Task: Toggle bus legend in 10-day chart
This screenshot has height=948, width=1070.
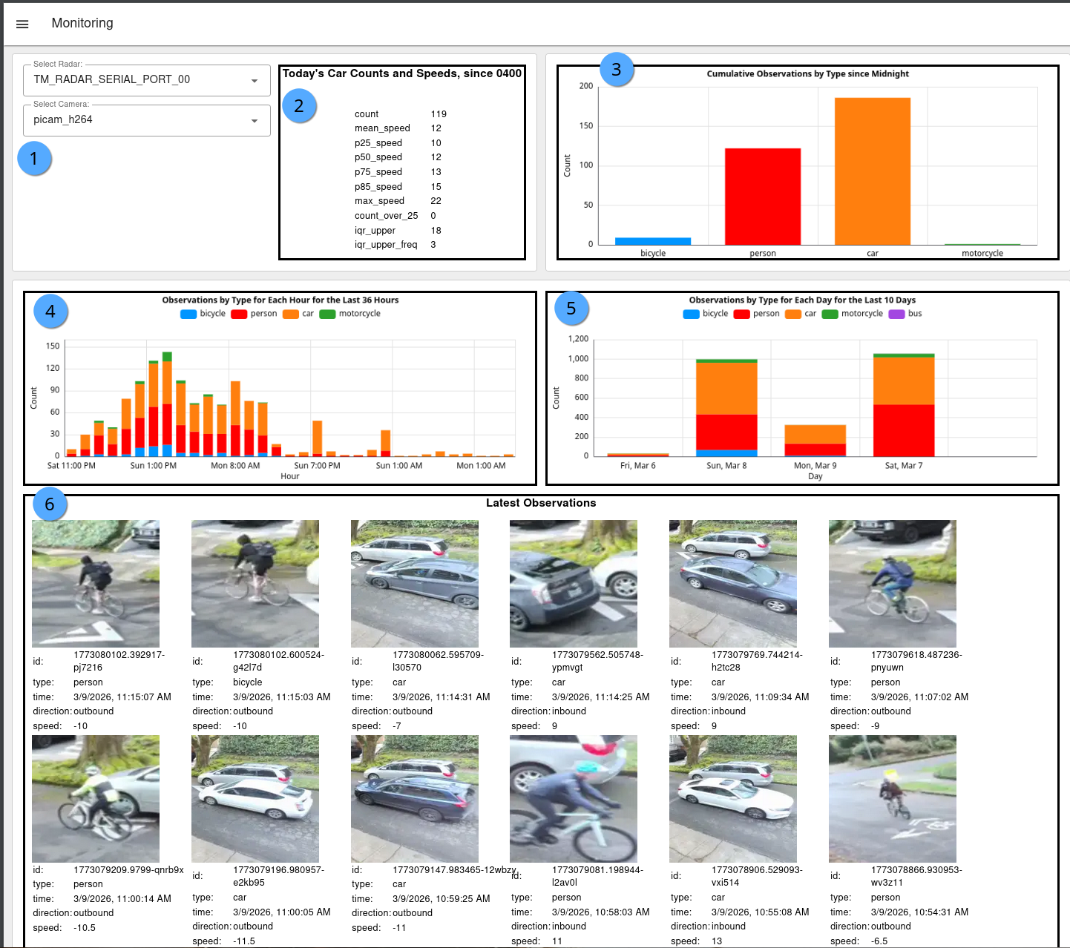Action: (905, 314)
